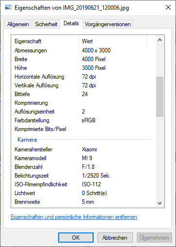Select the Details tab
Screen dimensions: 176x247
point(71,23)
